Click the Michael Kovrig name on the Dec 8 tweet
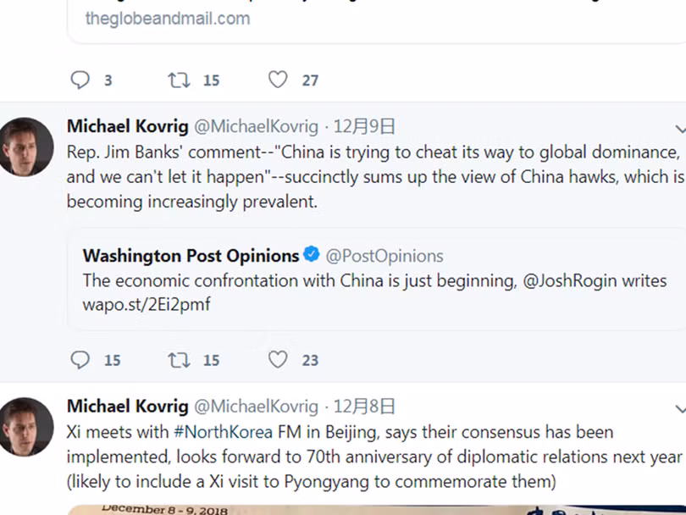686x515 pixels. [x=127, y=406]
